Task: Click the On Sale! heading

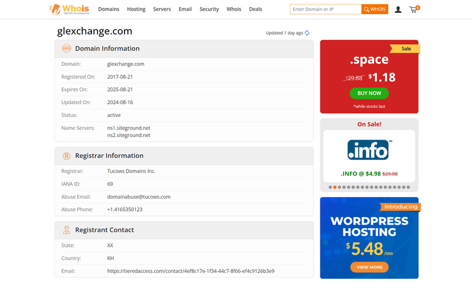Action: 369,124
